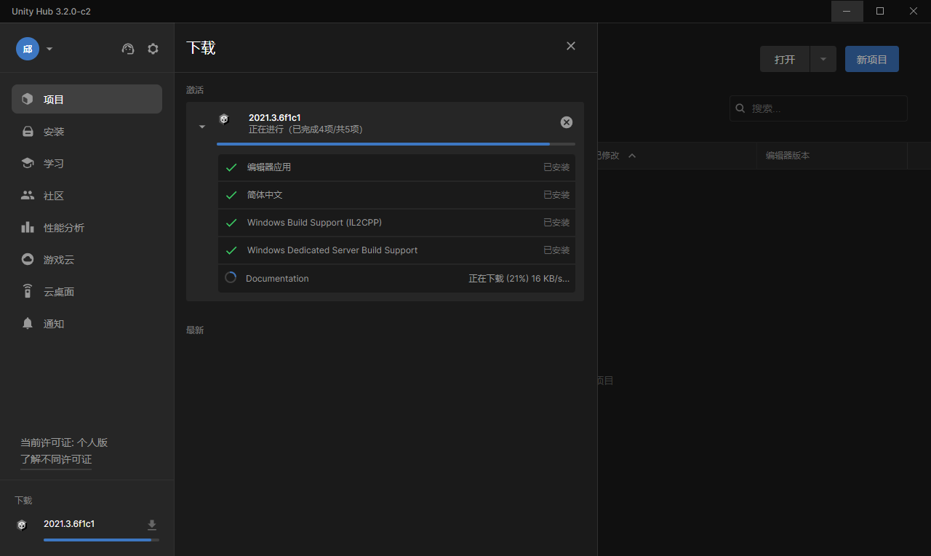The width and height of the screenshot is (931, 556).
Task: Expand the 打开 dropdown arrow
Action: pos(823,59)
